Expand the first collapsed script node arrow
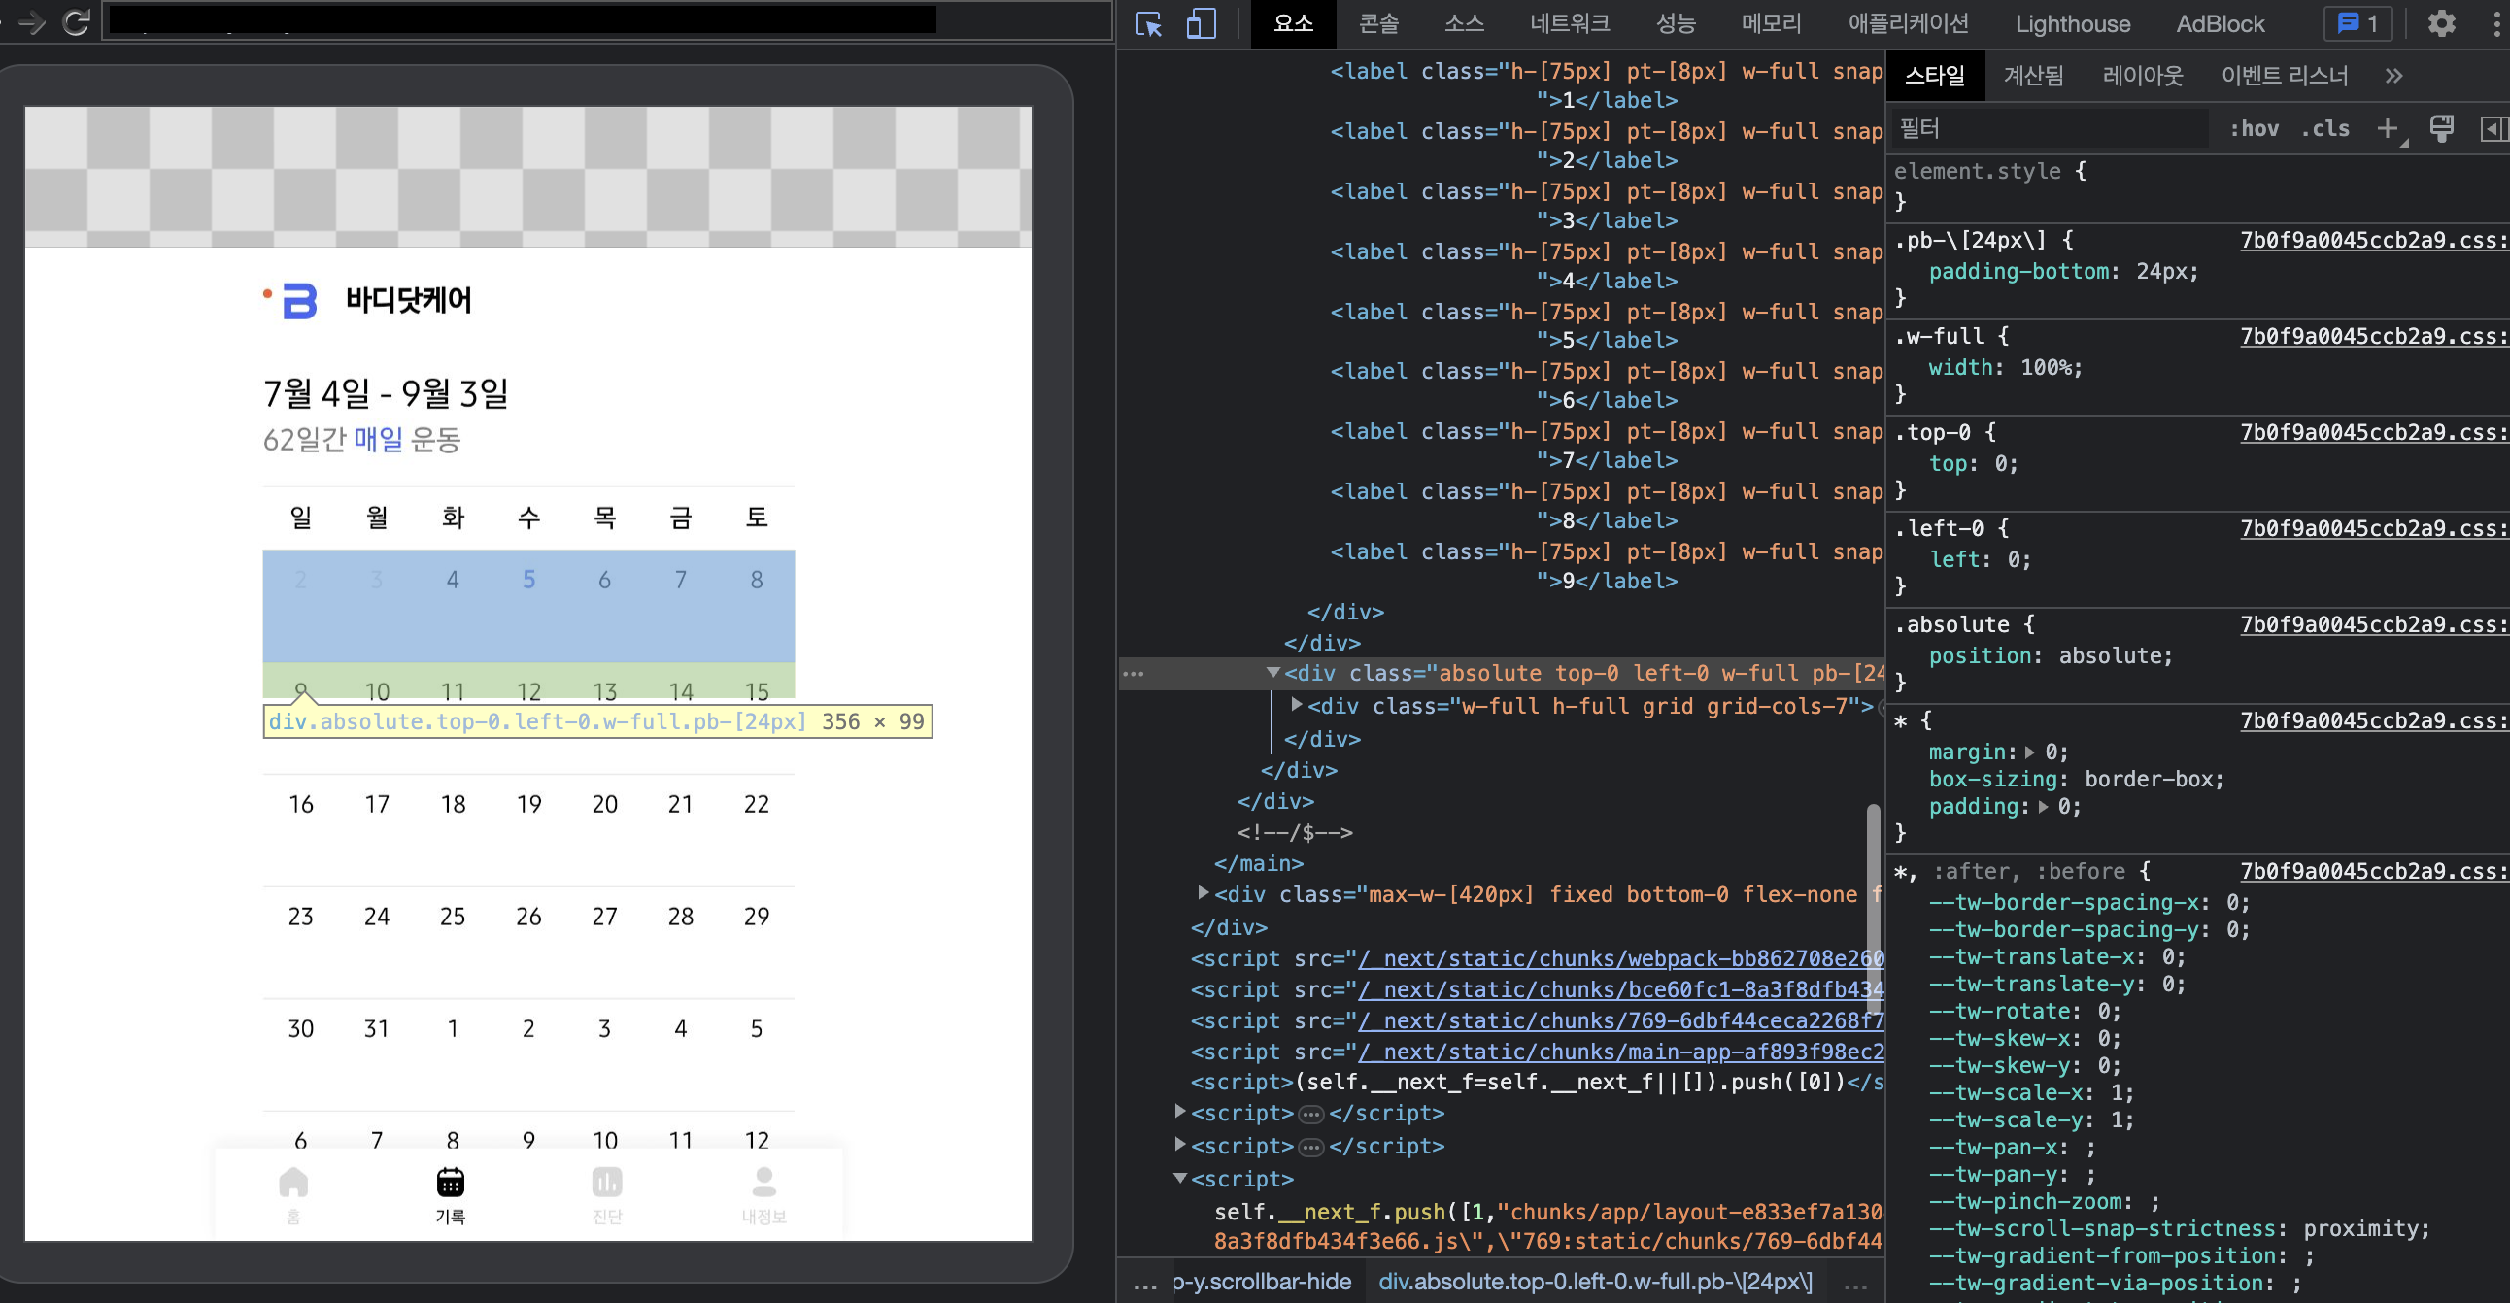Viewport: 2510px width, 1303px height. [x=1180, y=1111]
